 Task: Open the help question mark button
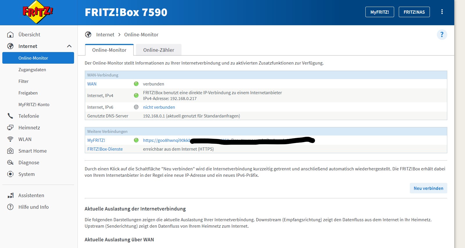(442, 35)
